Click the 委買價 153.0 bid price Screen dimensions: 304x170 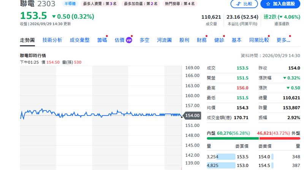click(x=242, y=165)
